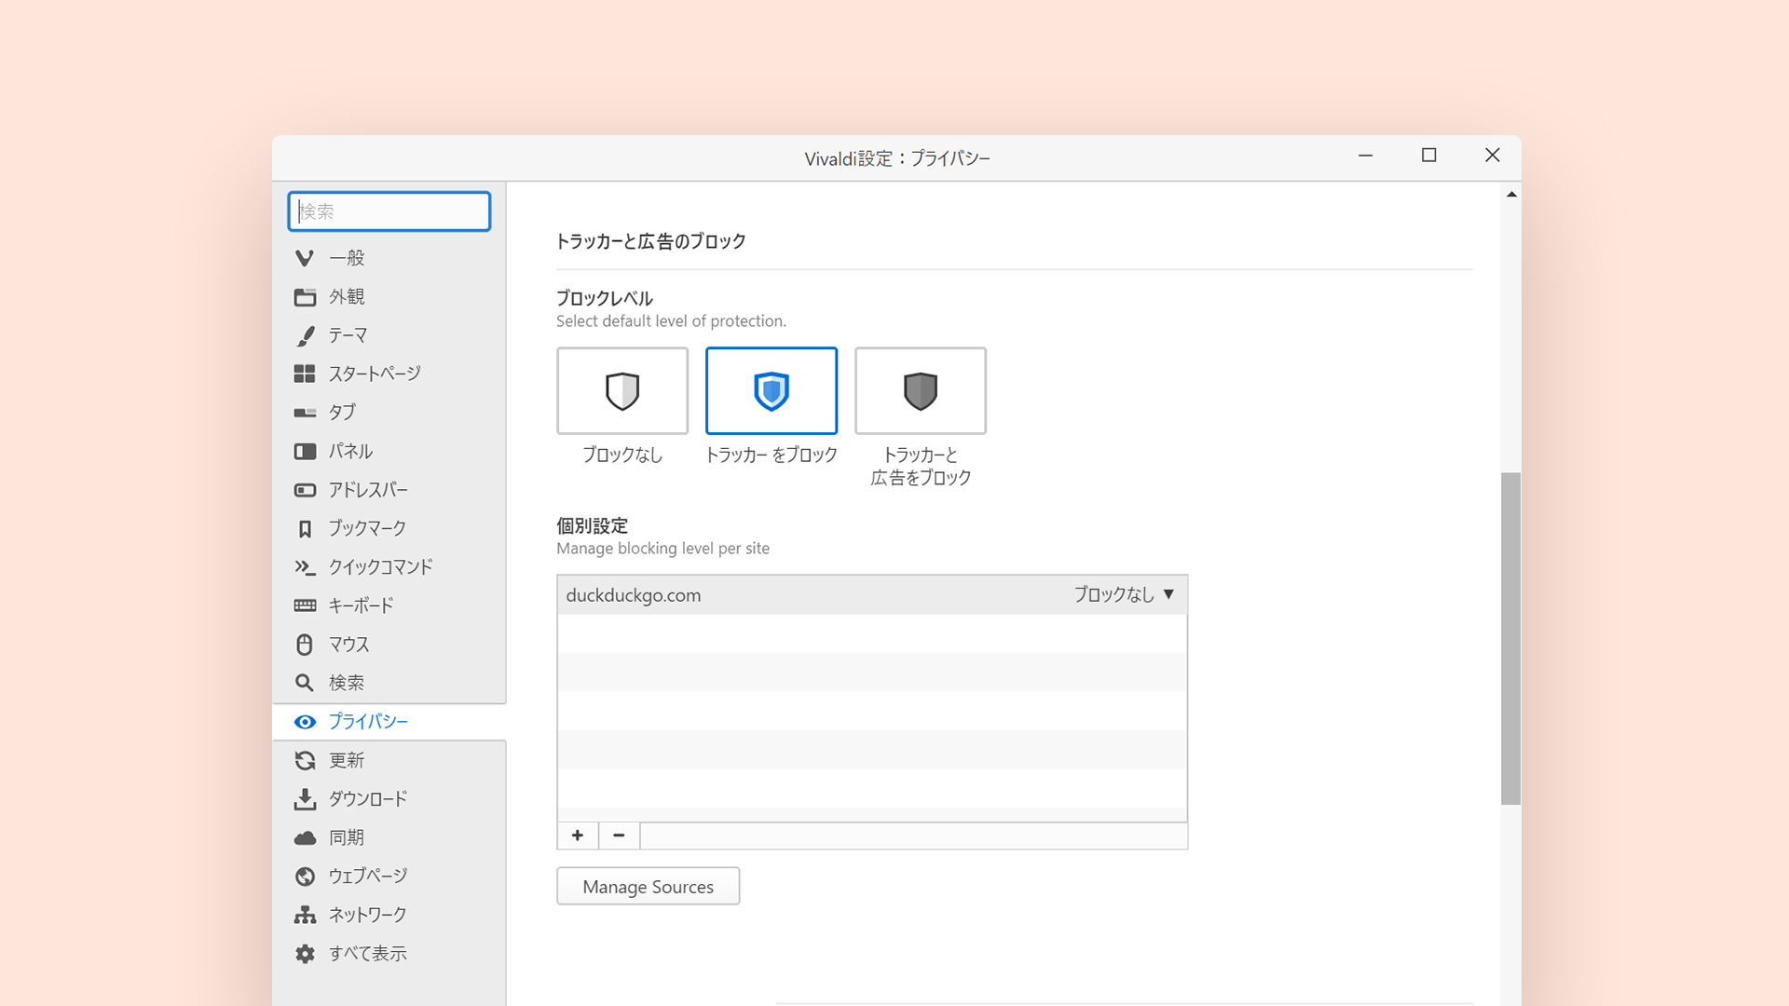The image size is (1789, 1006).
Task: Click the Manage Sources button
Action: pos(649,887)
